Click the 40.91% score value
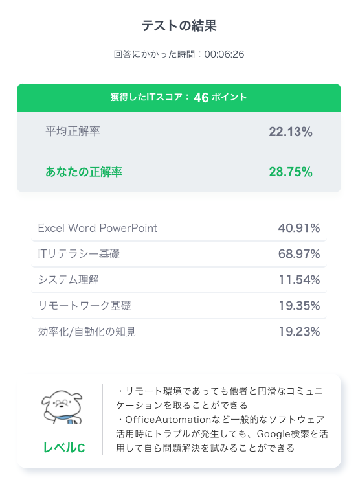 pyautogui.click(x=299, y=228)
